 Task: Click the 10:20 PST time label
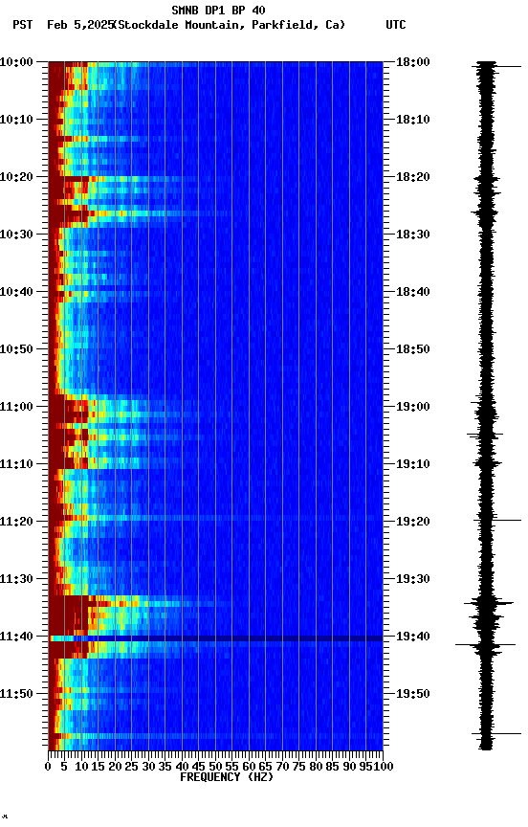[16, 177]
